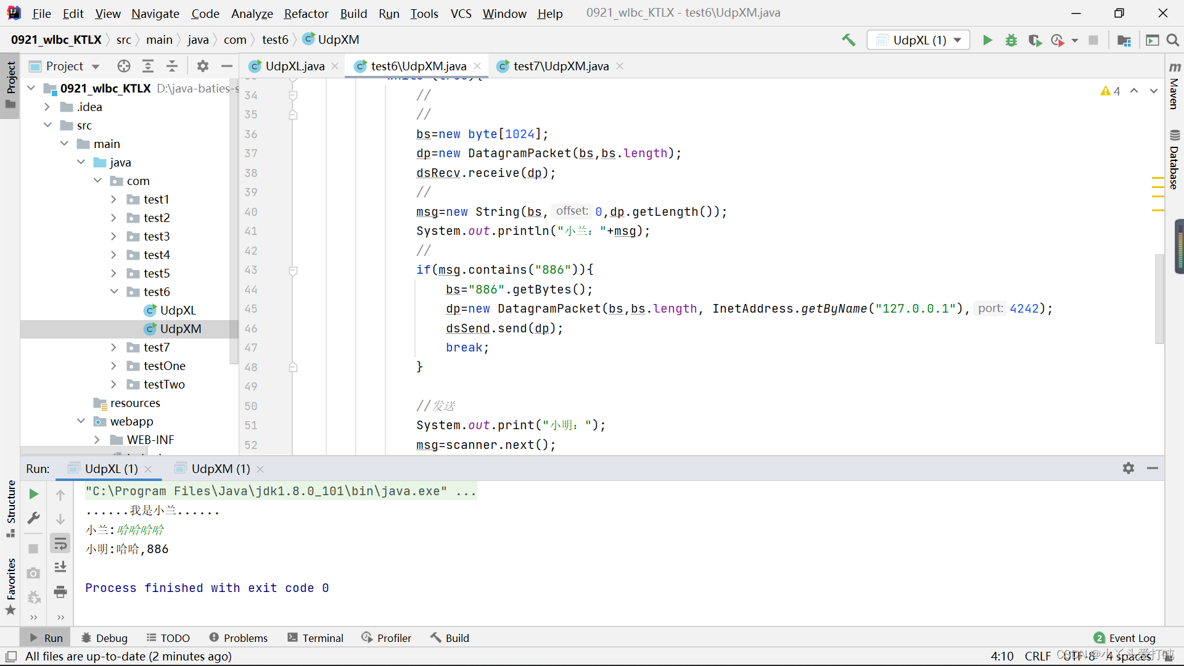Image resolution: width=1184 pixels, height=666 pixels.
Task: Close the UdpXL (1) run tab
Action: point(148,469)
